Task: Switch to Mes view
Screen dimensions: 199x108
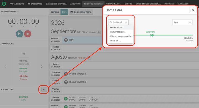Action: click(64, 12)
